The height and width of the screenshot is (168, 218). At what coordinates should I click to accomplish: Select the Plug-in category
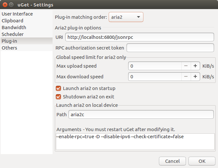(10, 41)
